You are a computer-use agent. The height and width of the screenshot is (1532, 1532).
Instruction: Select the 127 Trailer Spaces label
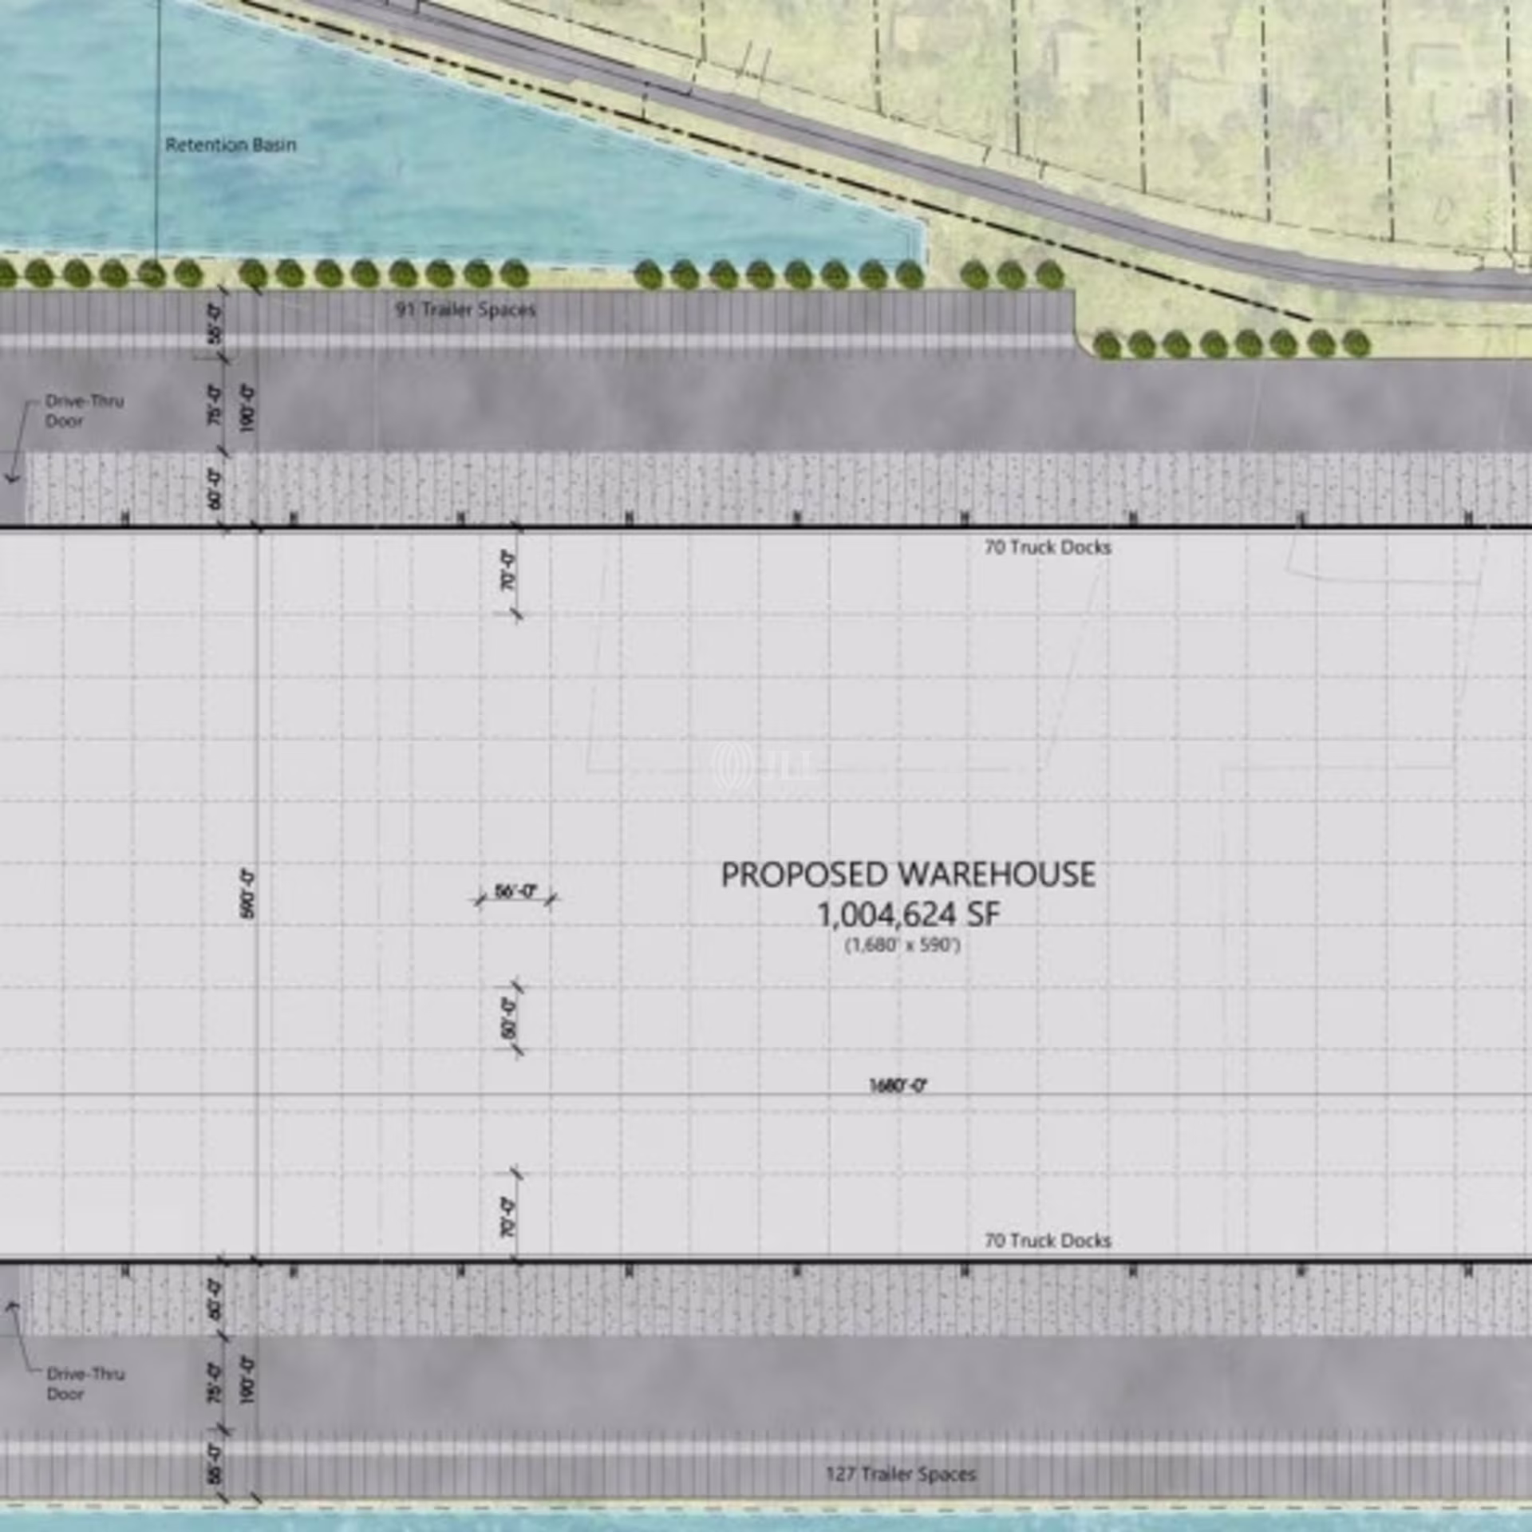coord(901,1474)
